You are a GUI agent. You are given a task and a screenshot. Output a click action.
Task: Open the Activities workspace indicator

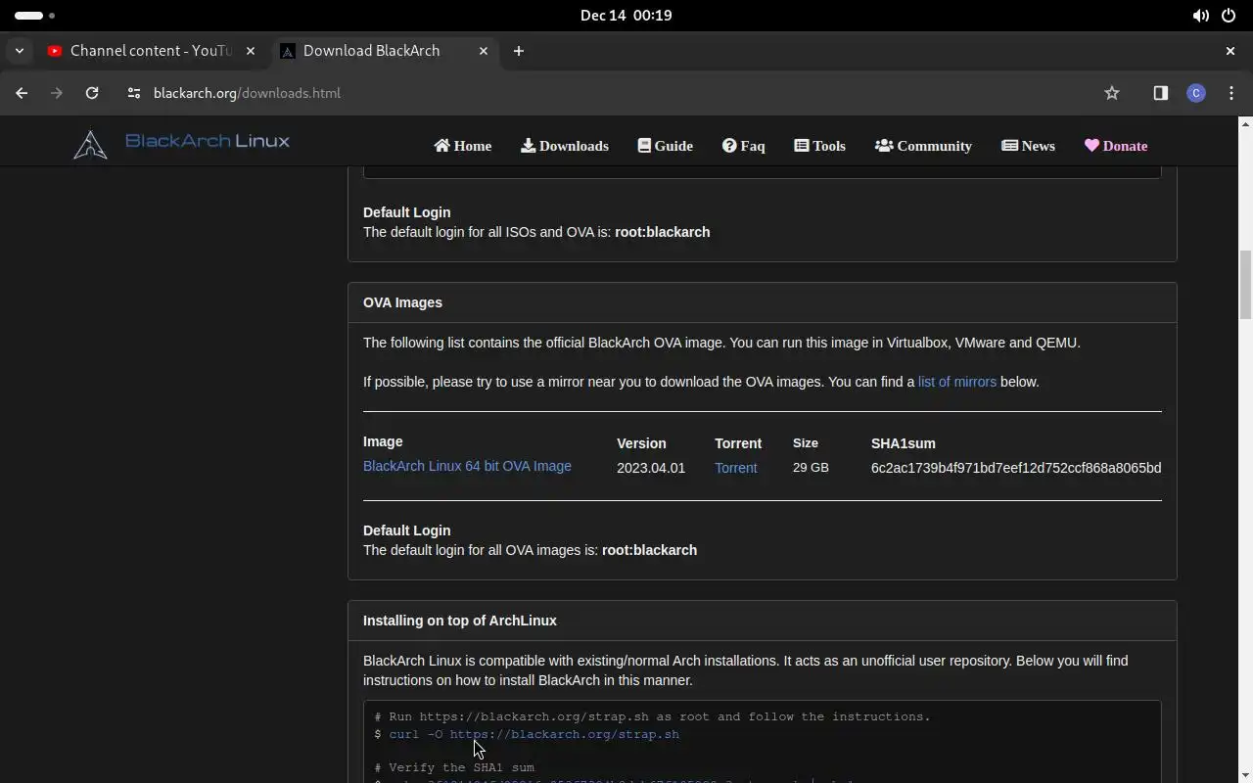click(35, 16)
